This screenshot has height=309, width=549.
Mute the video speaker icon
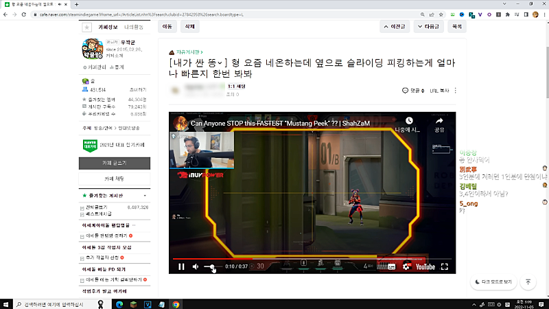[196, 266]
